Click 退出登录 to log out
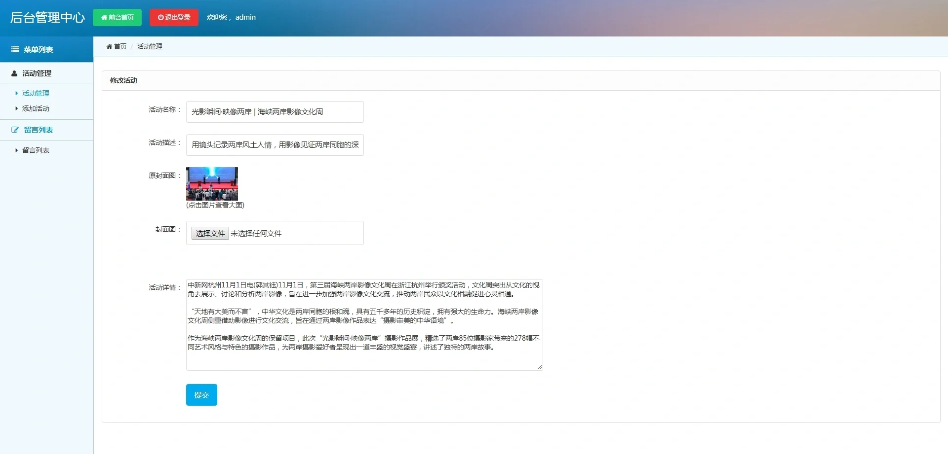The width and height of the screenshot is (948, 454). [173, 17]
